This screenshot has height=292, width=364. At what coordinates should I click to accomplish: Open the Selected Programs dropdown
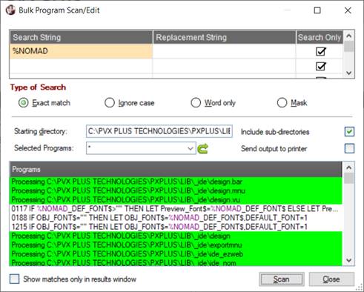(x=190, y=148)
